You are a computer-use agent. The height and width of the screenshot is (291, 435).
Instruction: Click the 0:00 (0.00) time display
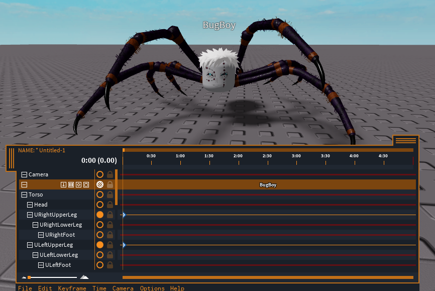point(99,160)
